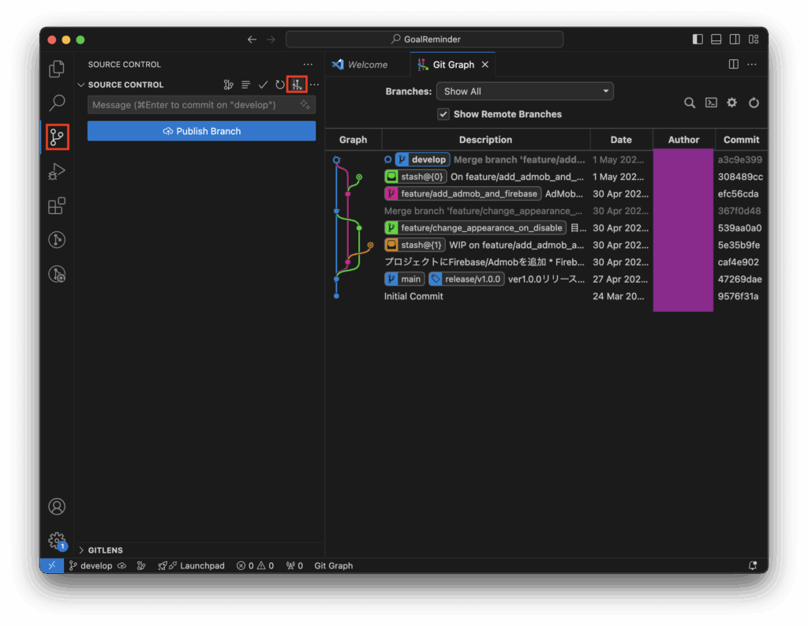The image size is (808, 626).
Task: Click Launchpad in status bar
Action: tap(191, 566)
